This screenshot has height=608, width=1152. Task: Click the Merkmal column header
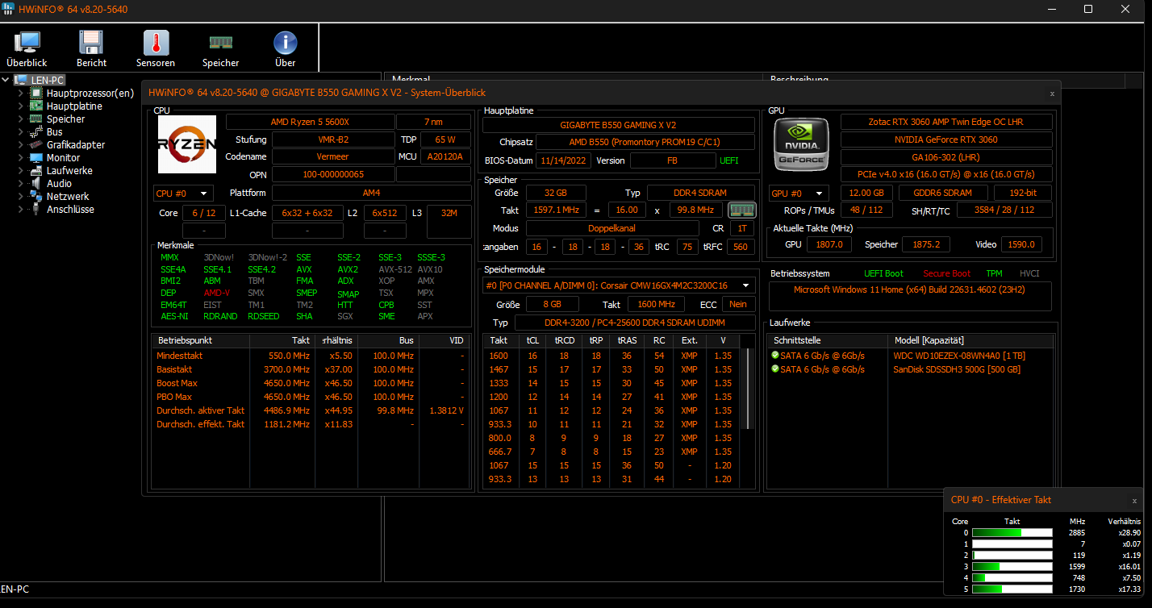pos(574,79)
